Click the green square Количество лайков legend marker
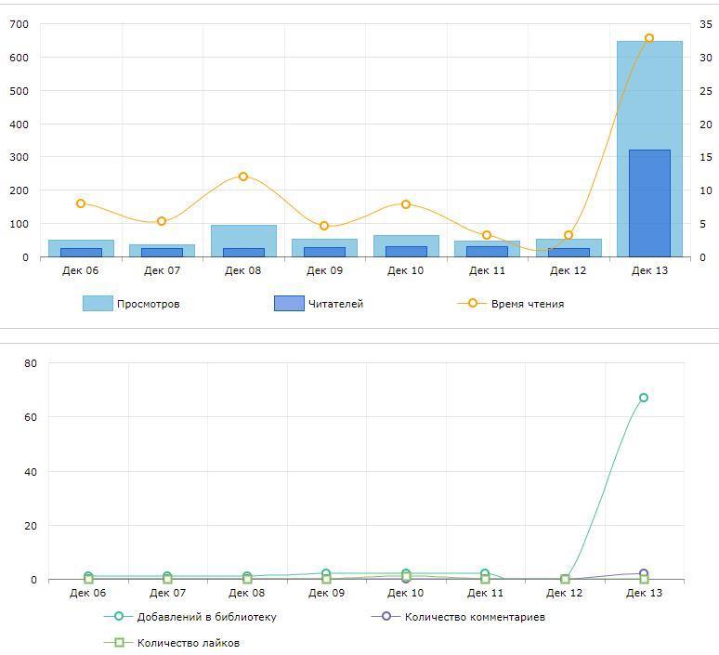The height and width of the screenshot is (655, 719). 118,642
